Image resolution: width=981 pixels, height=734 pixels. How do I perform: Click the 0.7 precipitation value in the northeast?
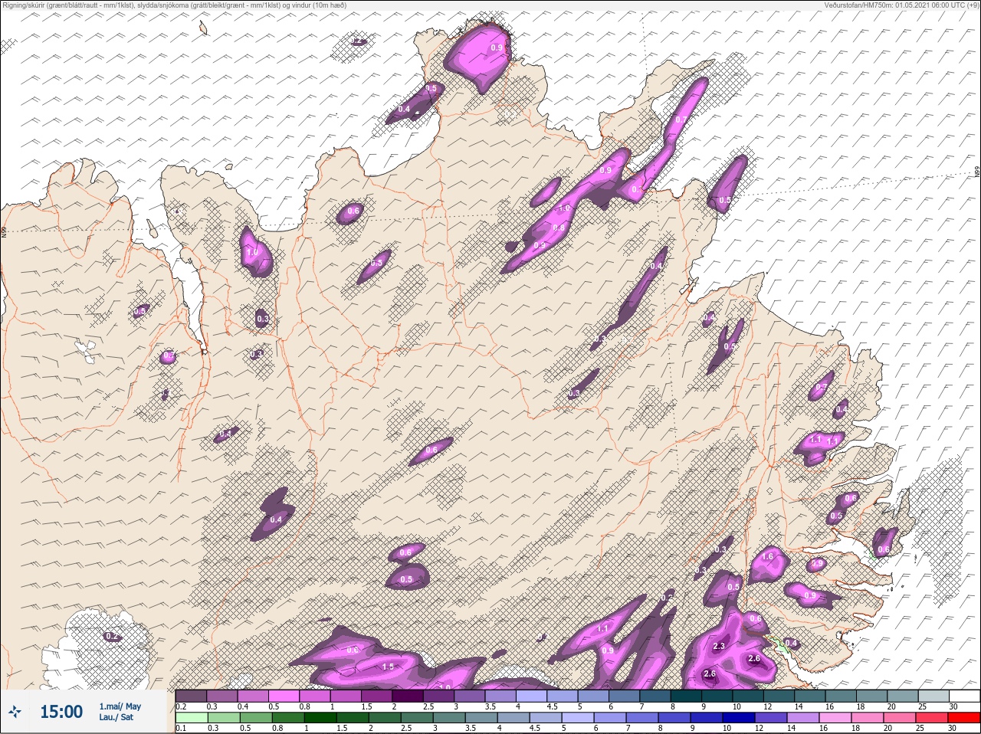point(681,120)
